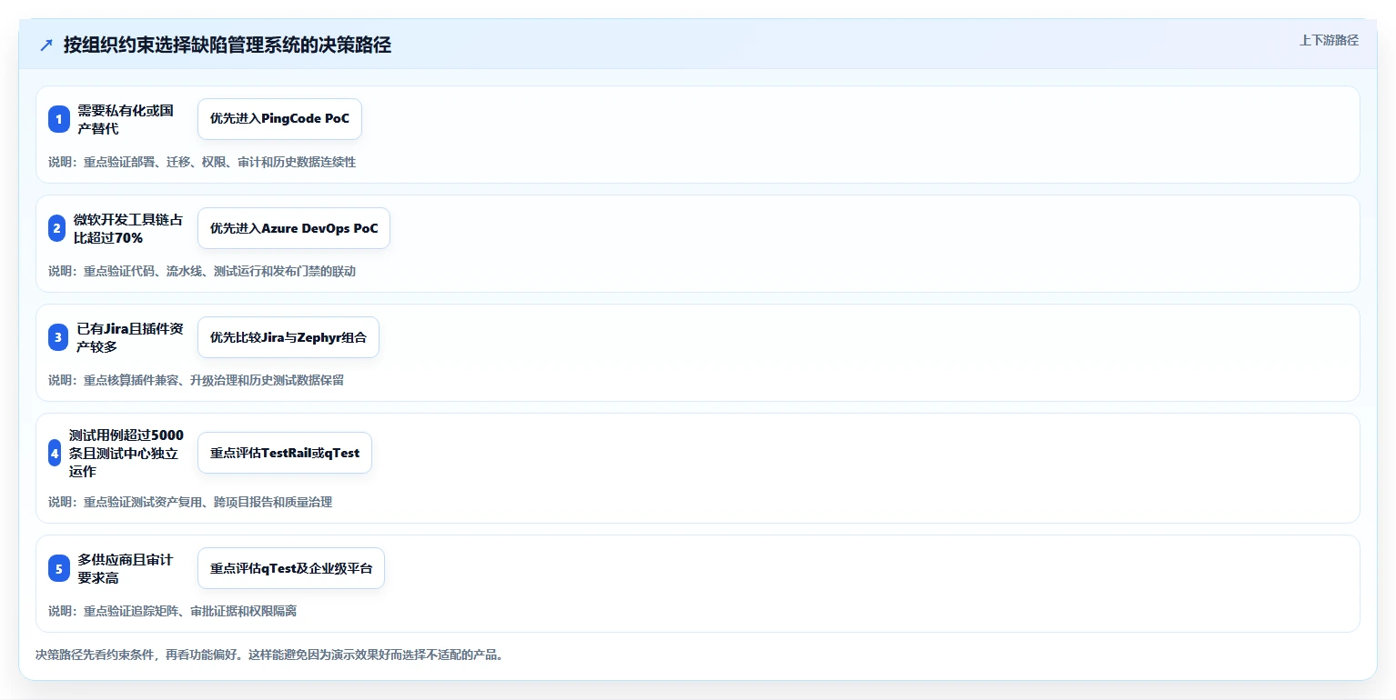1396x700 pixels.
Task: Click the step 3 number badge
Action: pyautogui.click(x=59, y=337)
